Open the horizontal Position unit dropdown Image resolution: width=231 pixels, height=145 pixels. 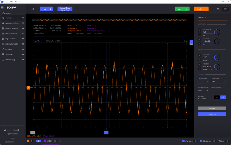coord(207,45)
